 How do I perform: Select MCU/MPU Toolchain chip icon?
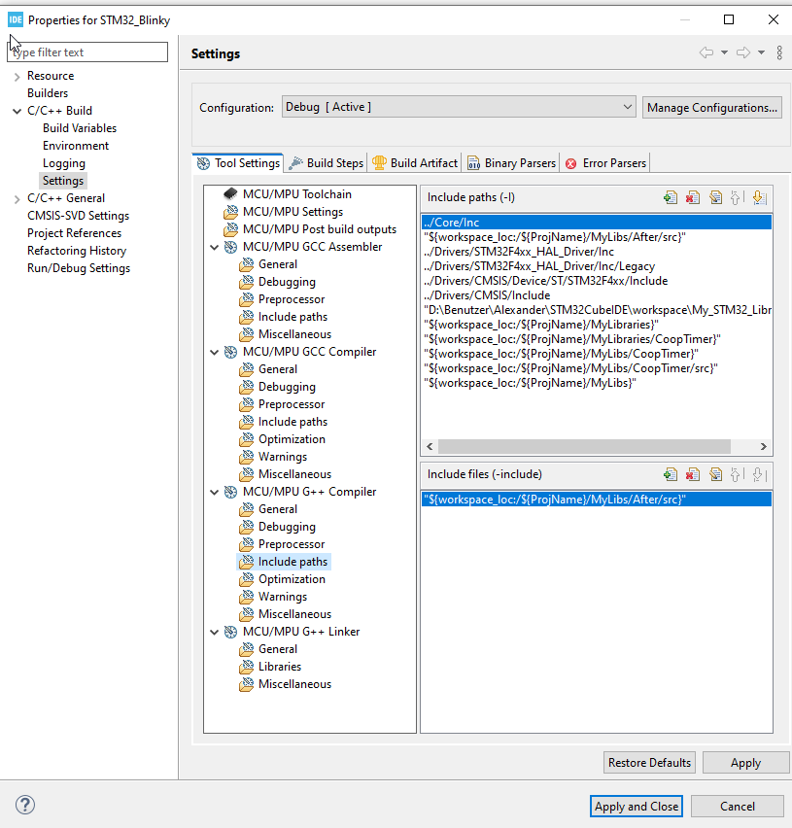pos(230,193)
